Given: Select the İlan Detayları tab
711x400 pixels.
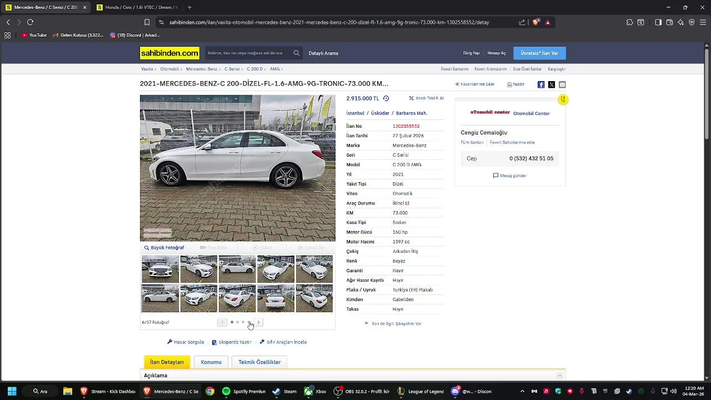Looking at the screenshot, I should pos(167,362).
